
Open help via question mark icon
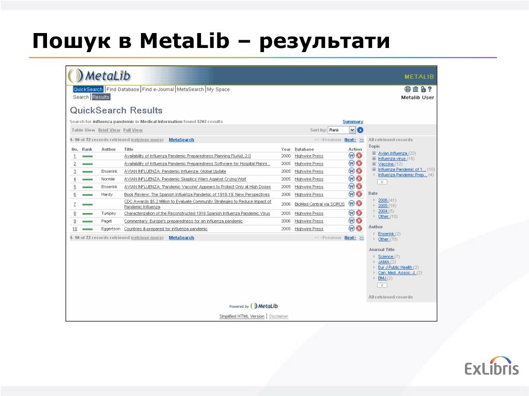click(x=430, y=89)
